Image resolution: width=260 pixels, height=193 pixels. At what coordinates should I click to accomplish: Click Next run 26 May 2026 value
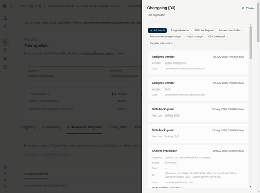(x=172, y=115)
